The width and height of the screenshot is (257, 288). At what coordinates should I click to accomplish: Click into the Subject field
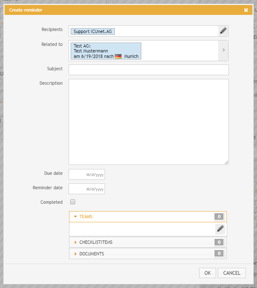148,70
